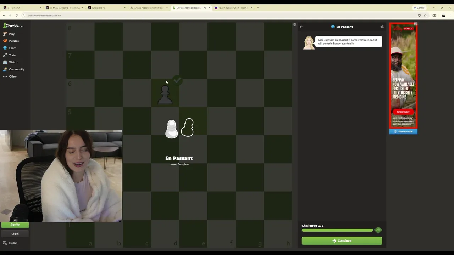Click the Log In button
454x255 pixels.
[15, 234]
